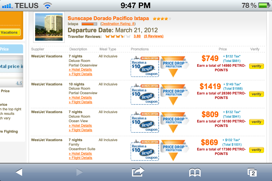Open the Sunscape Dorado Pacifico hotel thumbnail
Image resolution: width=272 pixels, height=181 pixels.
click(x=49, y=27)
